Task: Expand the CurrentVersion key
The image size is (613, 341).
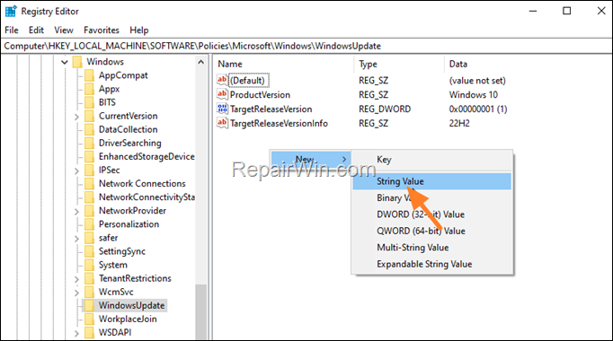Action: [76, 117]
